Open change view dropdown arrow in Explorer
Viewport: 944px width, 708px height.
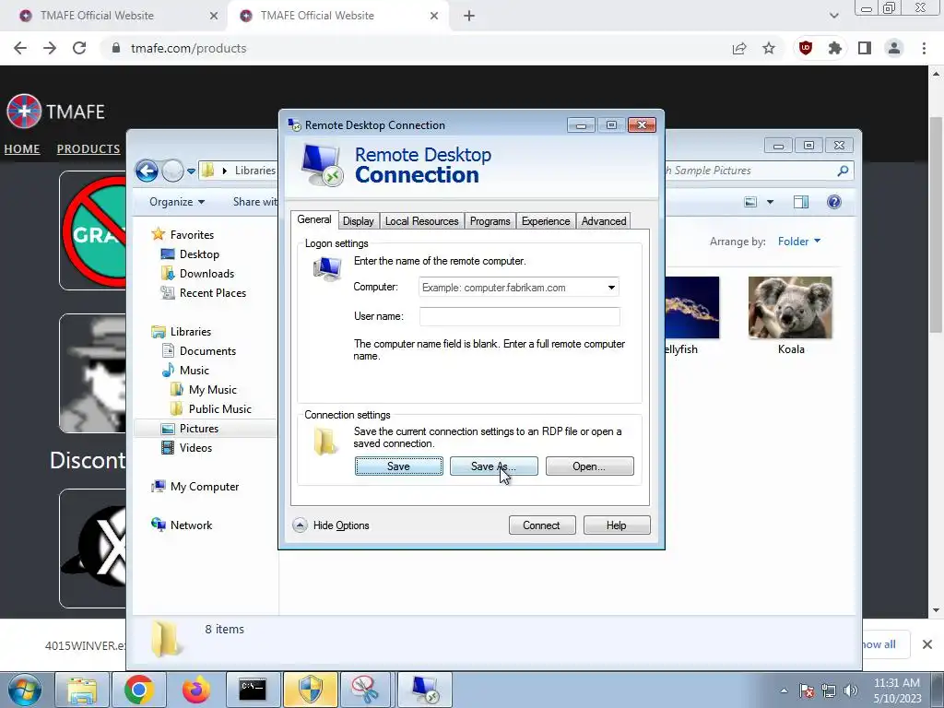[x=770, y=202]
